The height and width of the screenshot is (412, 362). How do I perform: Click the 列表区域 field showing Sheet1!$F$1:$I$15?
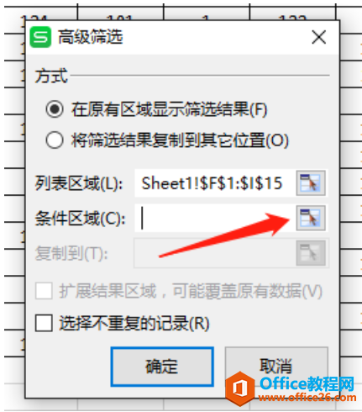click(215, 183)
